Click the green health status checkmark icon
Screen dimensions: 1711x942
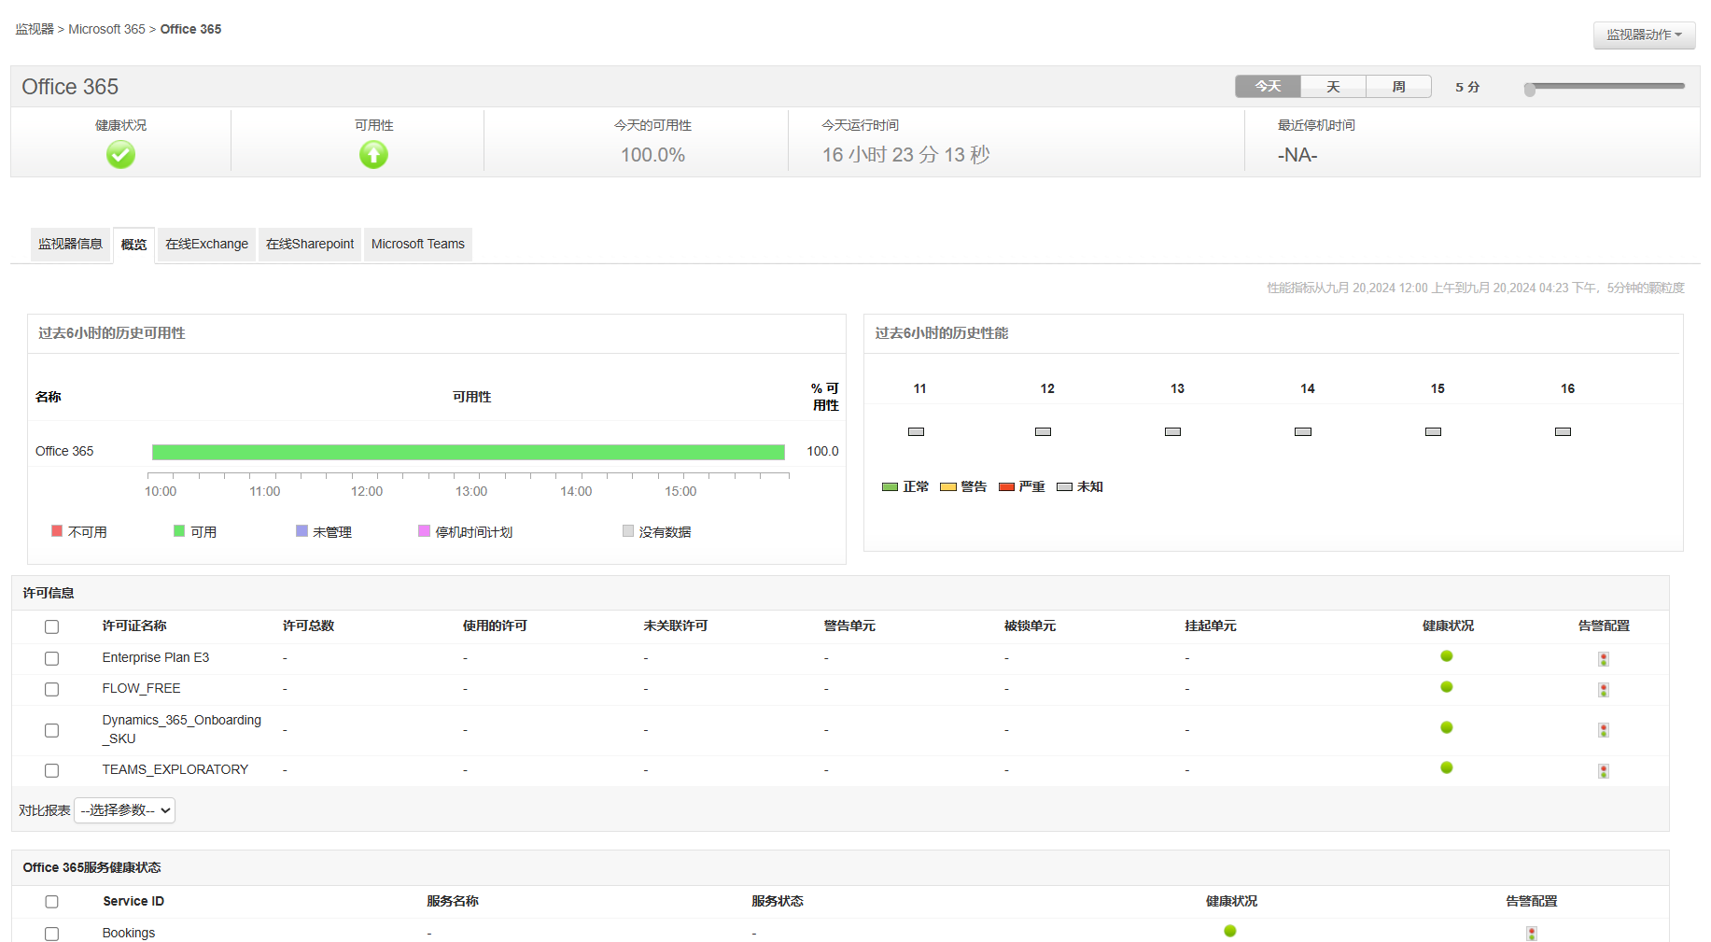pos(120,154)
